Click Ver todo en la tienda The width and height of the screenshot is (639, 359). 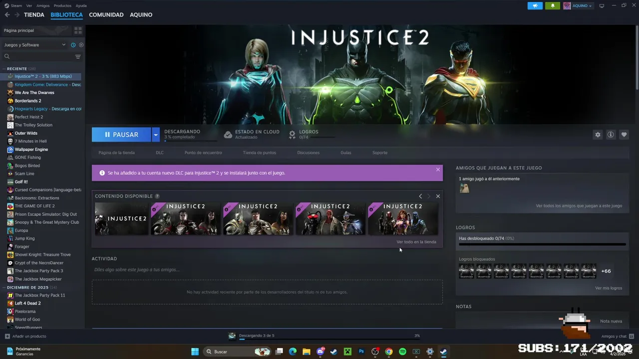pos(416,242)
